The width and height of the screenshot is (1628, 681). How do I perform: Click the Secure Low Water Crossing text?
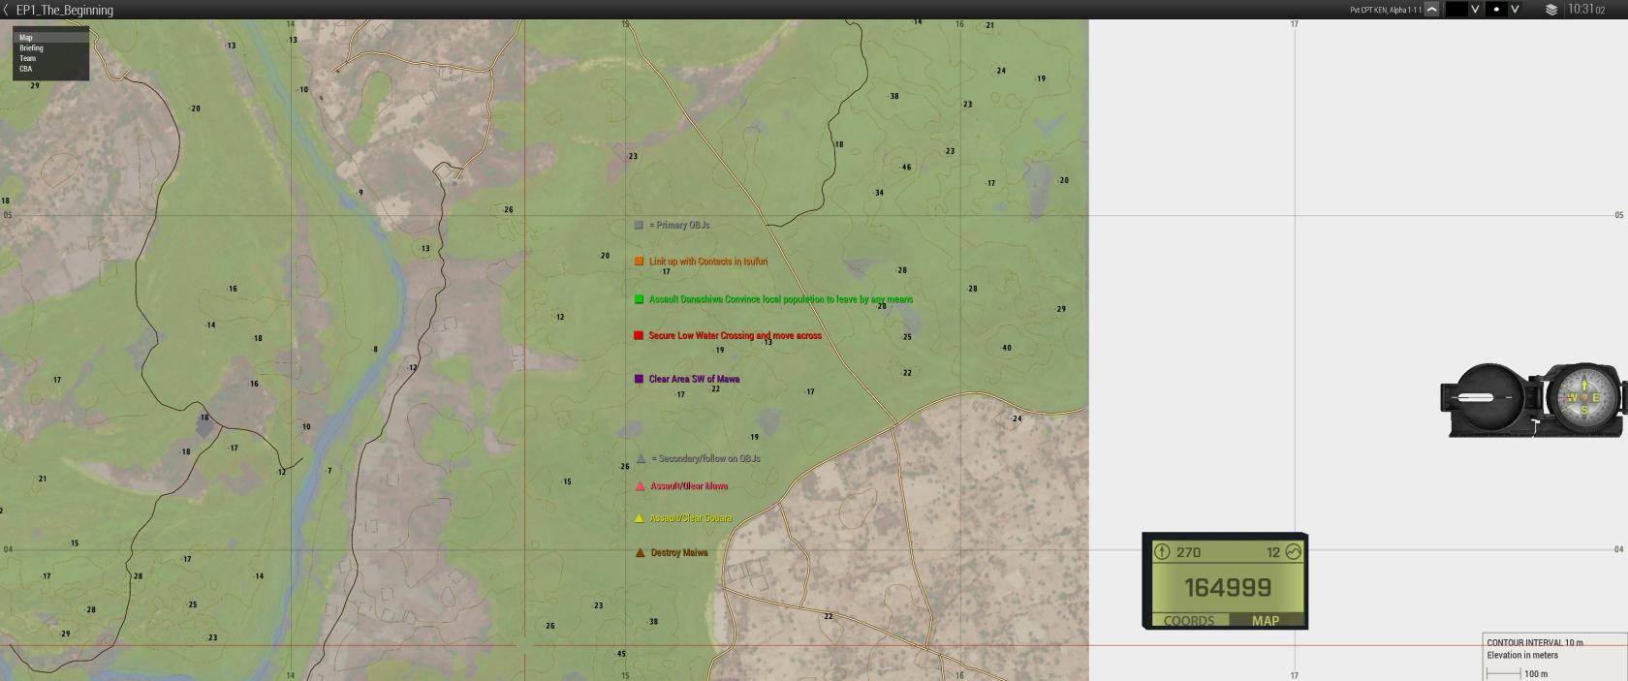[x=736, y=336]
